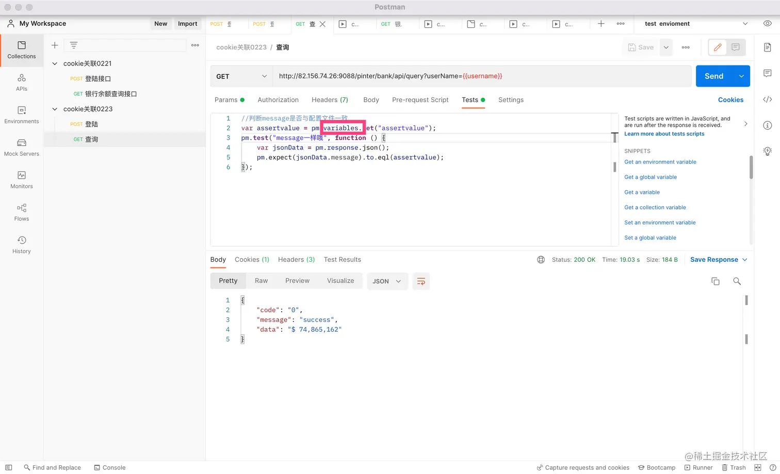This screenshot has width=780, height=474.
Task: Show request History
Action: [22, 245]
